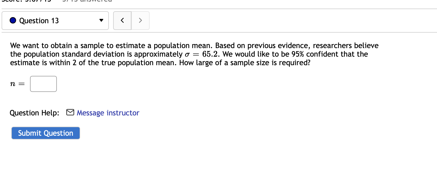Click the right chevron to view next question

coord(140,20)
